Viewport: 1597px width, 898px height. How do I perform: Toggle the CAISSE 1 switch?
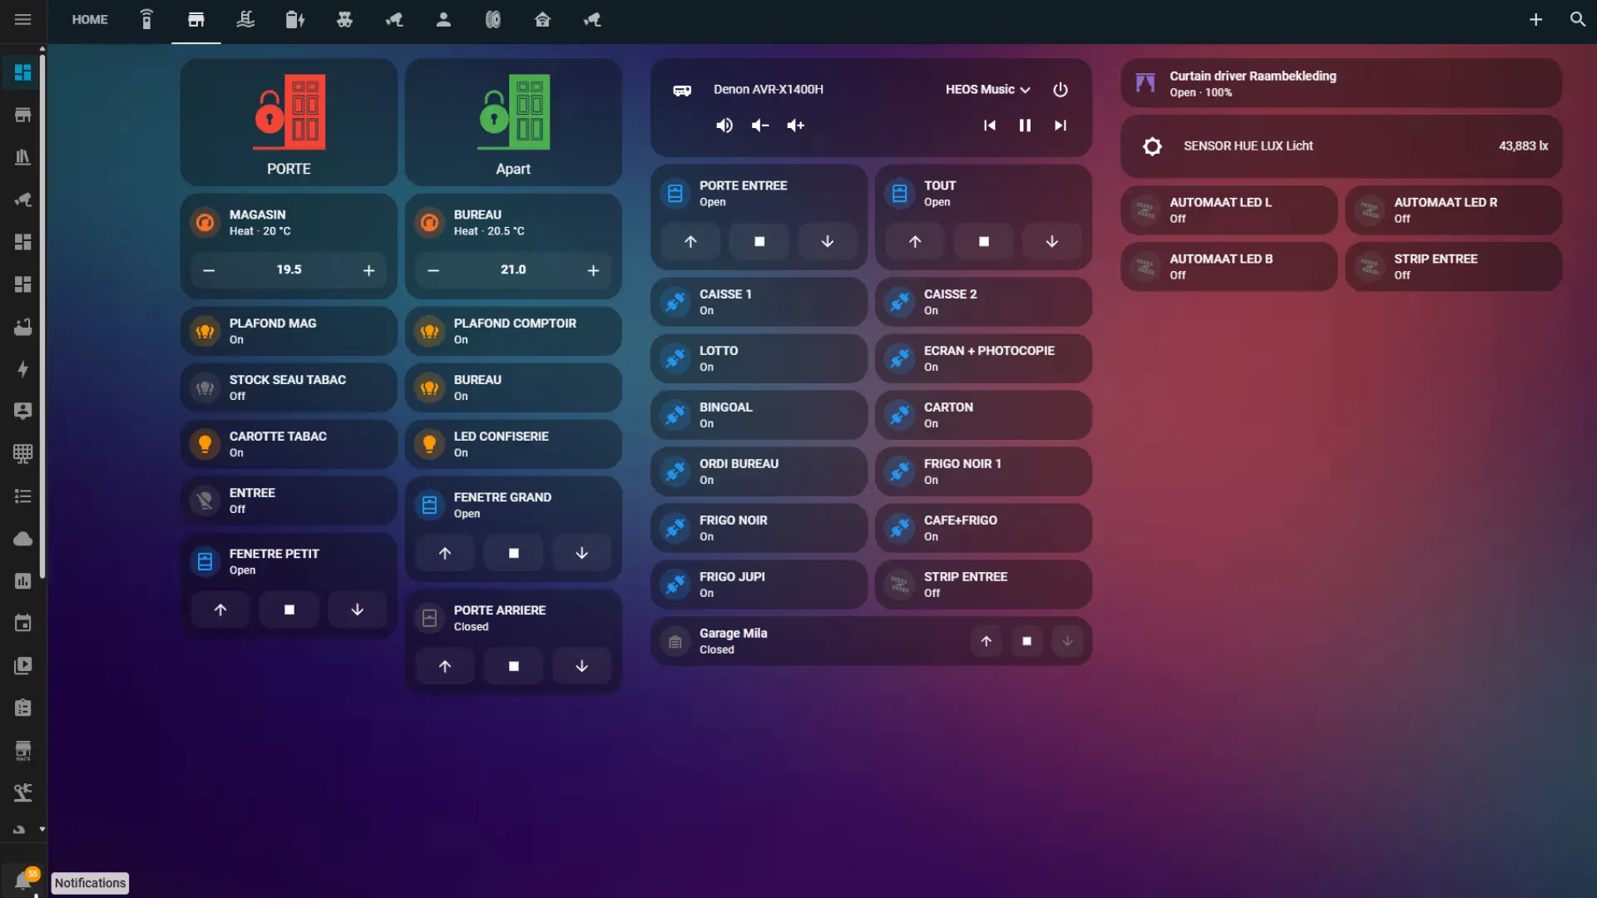point(759,301)
